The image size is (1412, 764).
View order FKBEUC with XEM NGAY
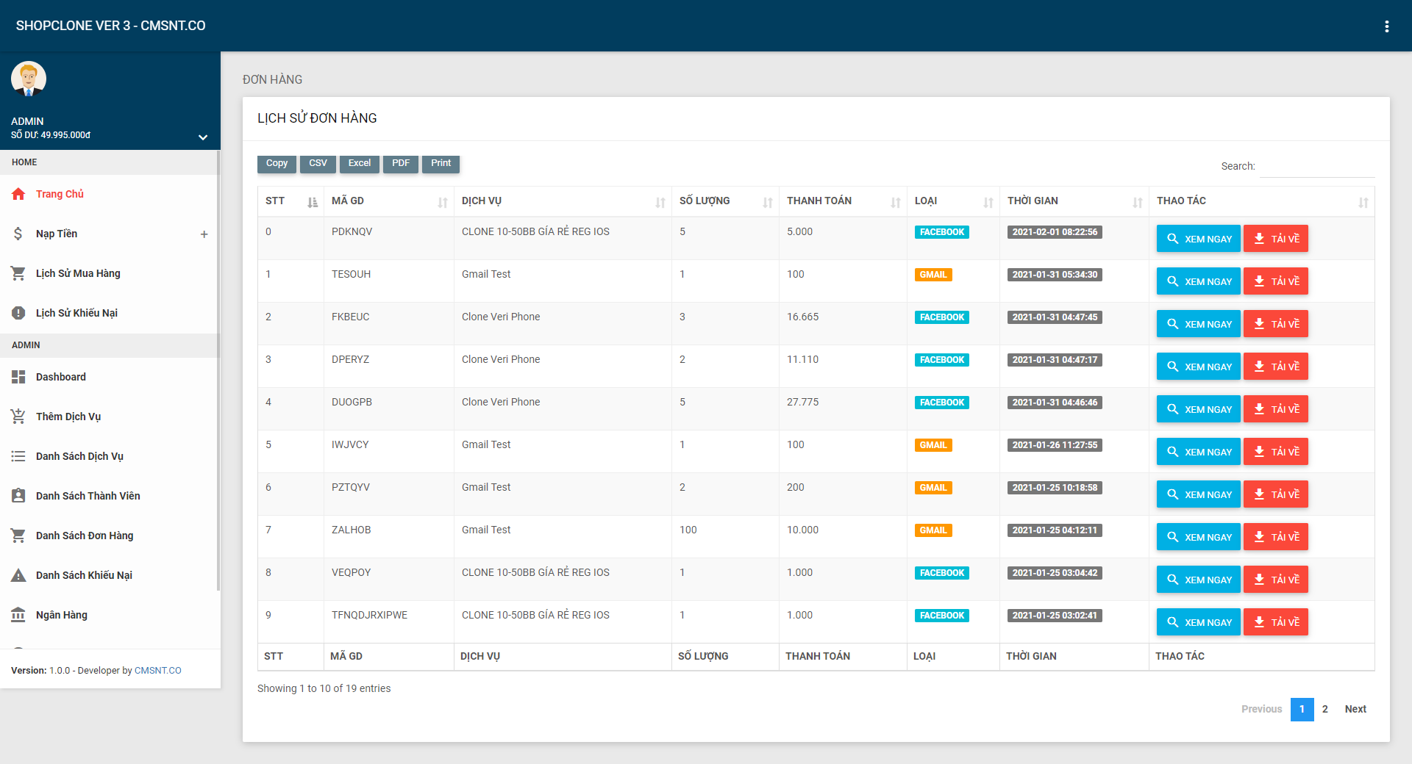pyautogui.click(x=1199, y=324)
